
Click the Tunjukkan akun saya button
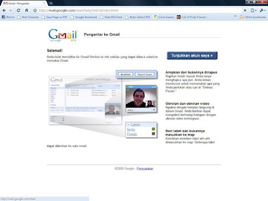192,56
